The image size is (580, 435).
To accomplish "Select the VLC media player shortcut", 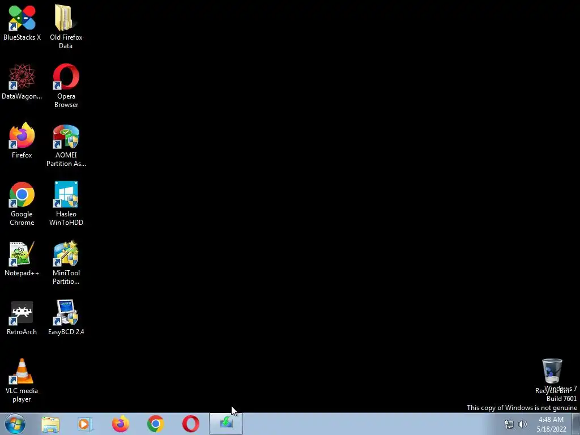I will [x=22, y=380].
